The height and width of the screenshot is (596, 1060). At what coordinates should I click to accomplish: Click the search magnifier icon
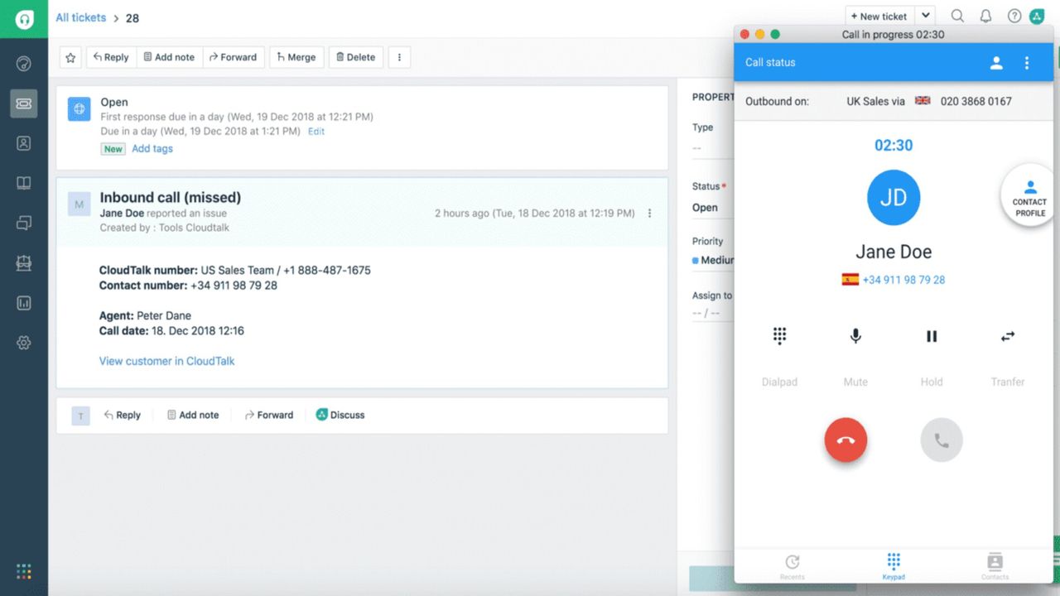tap(956, 16)
